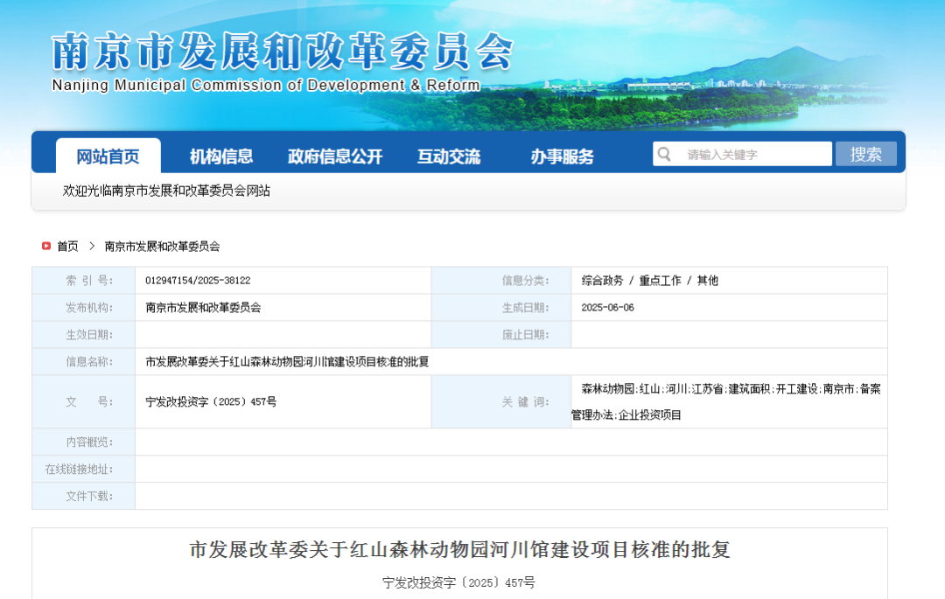The height and width of the screenshot is (599, 945).
Task: Click the 南京市发展和改革委员会 site title logo
Action: click(x=282, y=62)
